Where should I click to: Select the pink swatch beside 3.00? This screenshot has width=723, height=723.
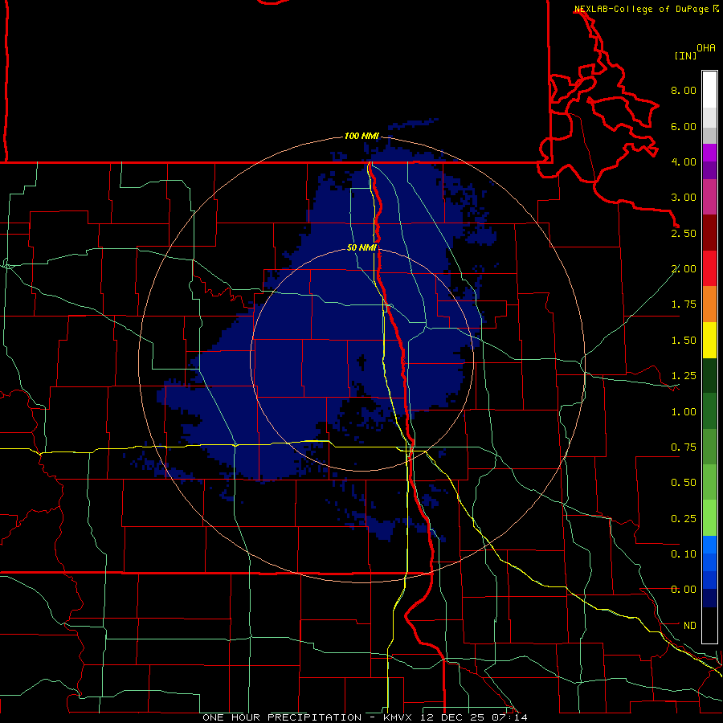coord(709,197)
